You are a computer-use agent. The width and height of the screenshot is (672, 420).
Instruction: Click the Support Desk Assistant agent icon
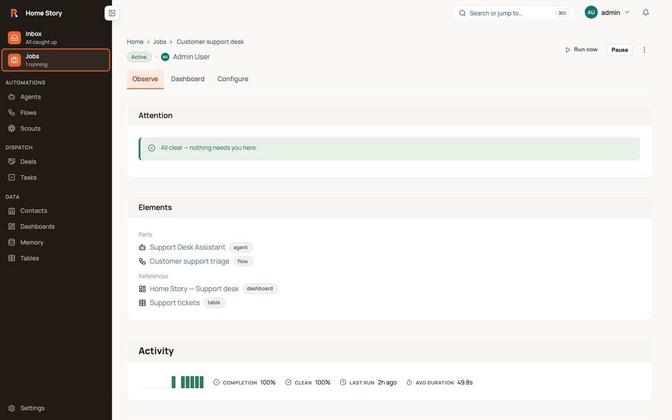(x=142, y=247)
